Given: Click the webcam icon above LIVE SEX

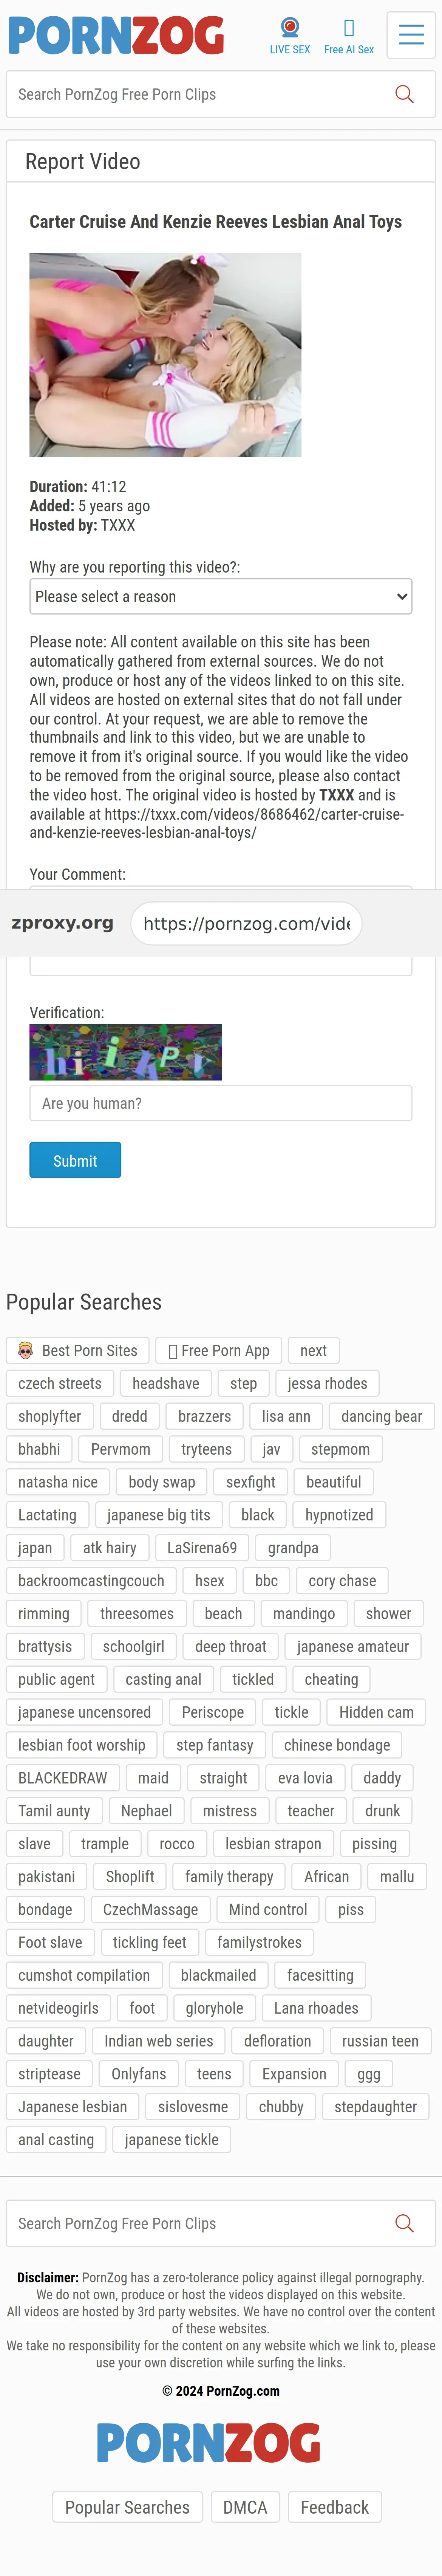Looking at the screenshot, I should click(290, 27).
